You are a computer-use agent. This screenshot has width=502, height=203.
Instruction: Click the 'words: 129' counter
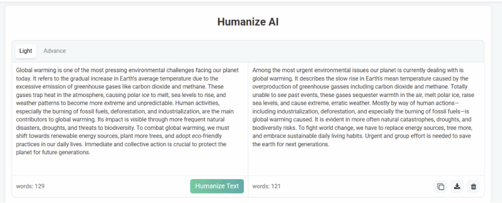(30, 186)
